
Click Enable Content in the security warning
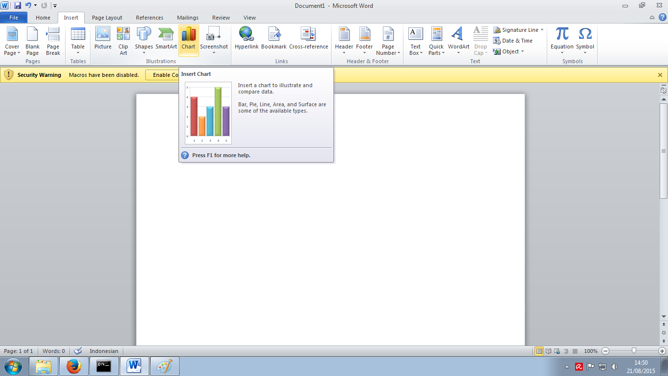tap(162, 75)
